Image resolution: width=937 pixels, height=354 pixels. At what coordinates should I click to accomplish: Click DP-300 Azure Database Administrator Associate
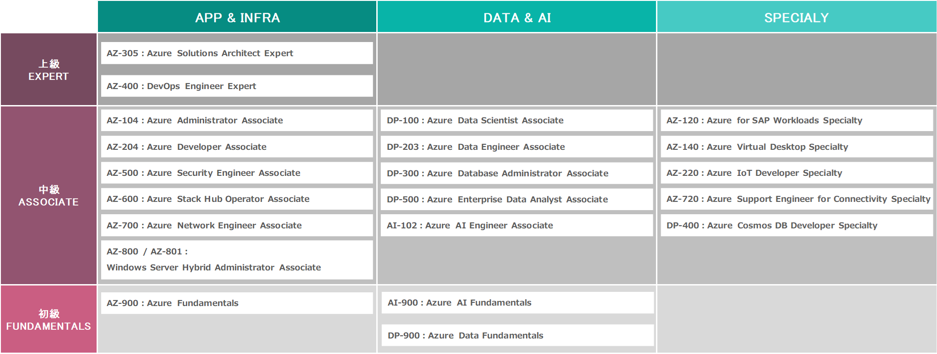click(516, 173)
